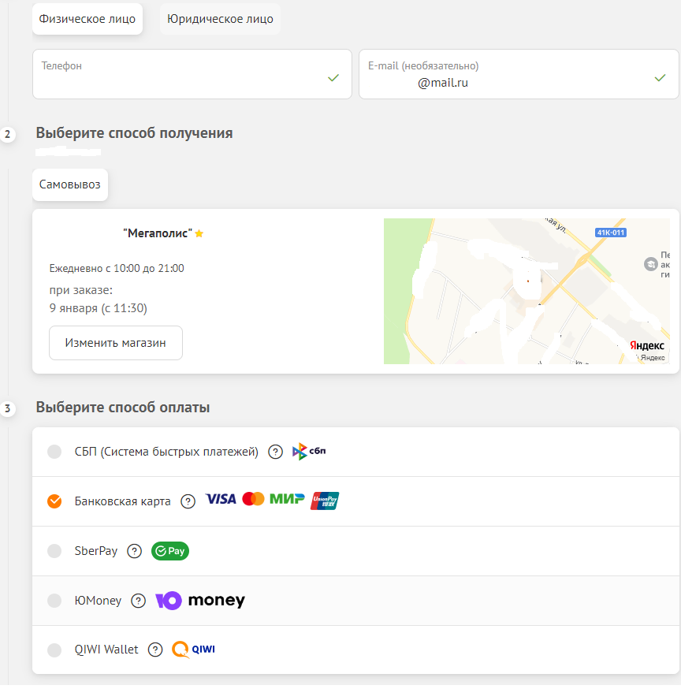The width and height of the screenshot is (681, 700).
Task: Select the QIWI Wallet radio button
Action: click(x=54, y=650)
